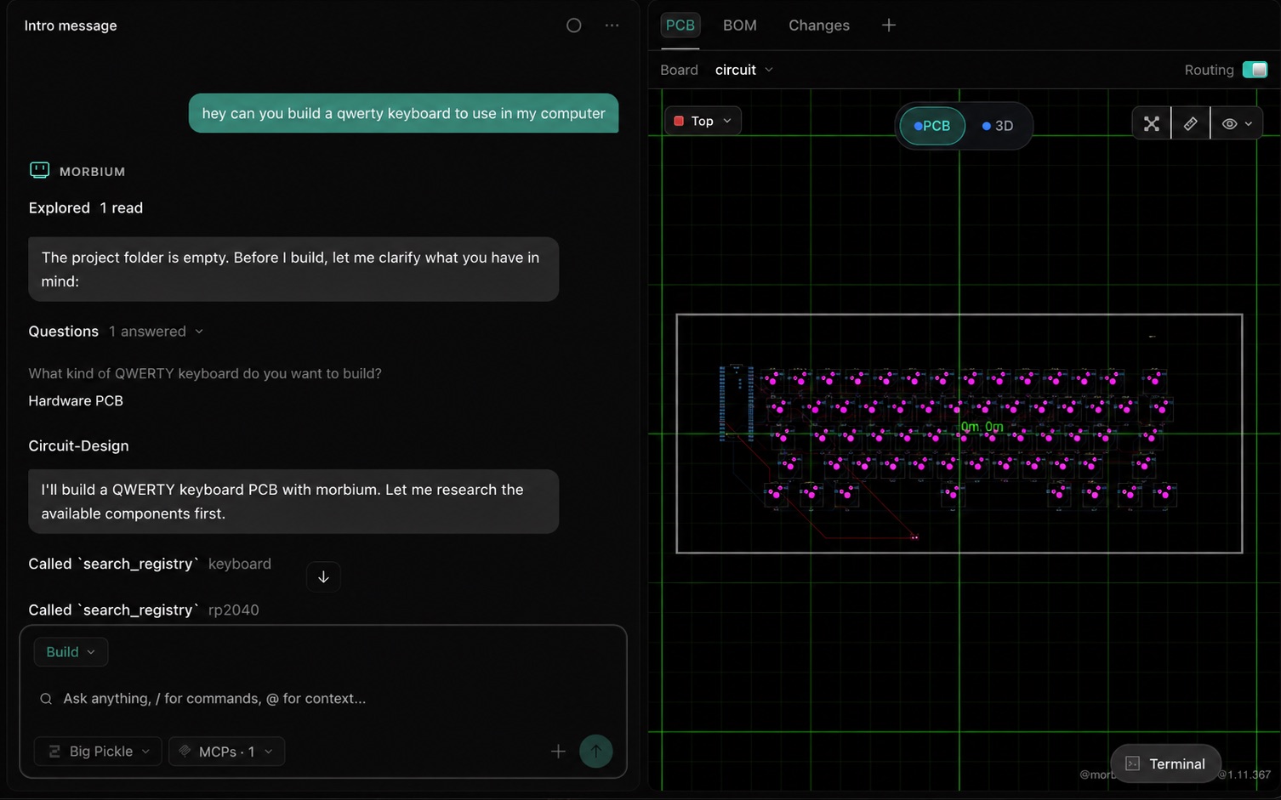Send message with green arrow button
Image resolution: width=1281 pixels, height=800 pixels.
[595, 752]
